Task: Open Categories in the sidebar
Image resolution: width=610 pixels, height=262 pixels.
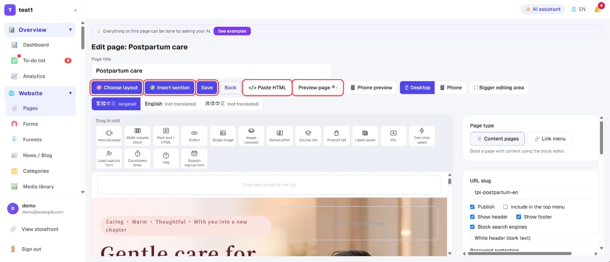Action: click(40, 171)
